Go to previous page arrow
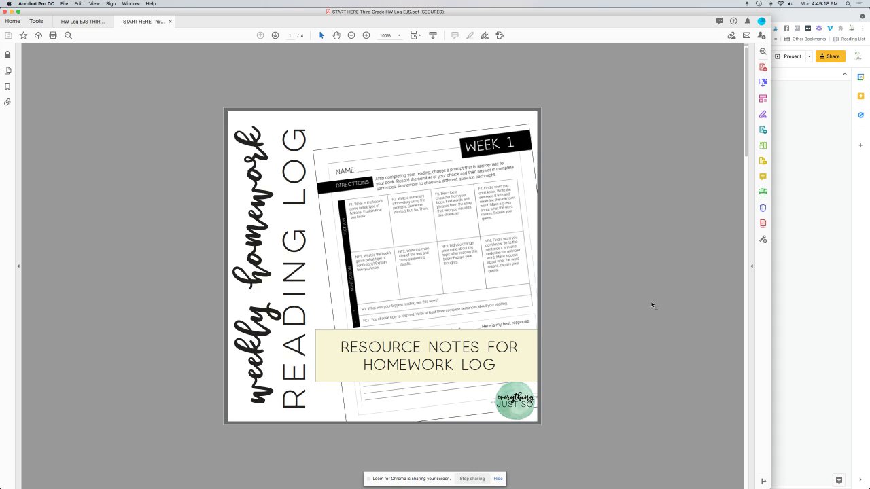 click(x=260, y=35)
